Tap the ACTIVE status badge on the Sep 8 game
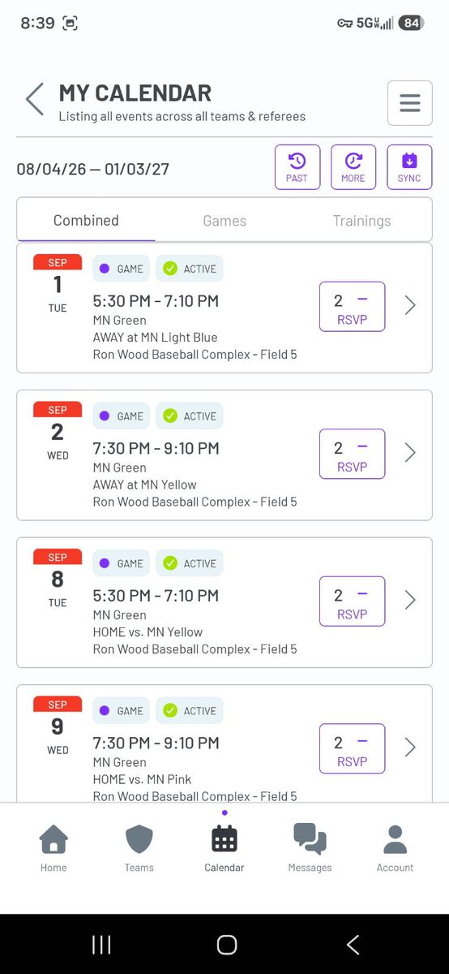The height and width of the screenshot is (974, 449). coord(190,563)
